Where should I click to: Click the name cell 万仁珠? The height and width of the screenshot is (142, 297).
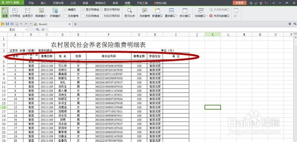62,66
